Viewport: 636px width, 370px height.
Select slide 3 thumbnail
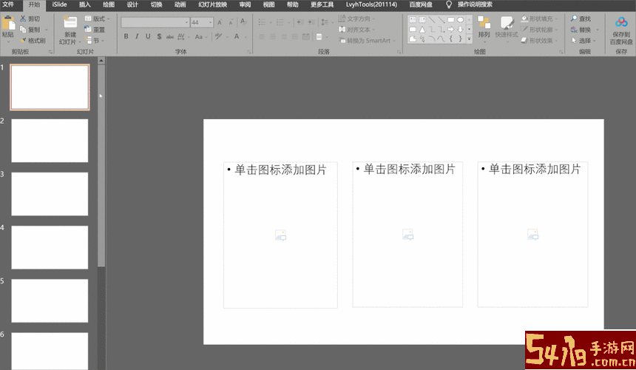(x=50, y=194)
